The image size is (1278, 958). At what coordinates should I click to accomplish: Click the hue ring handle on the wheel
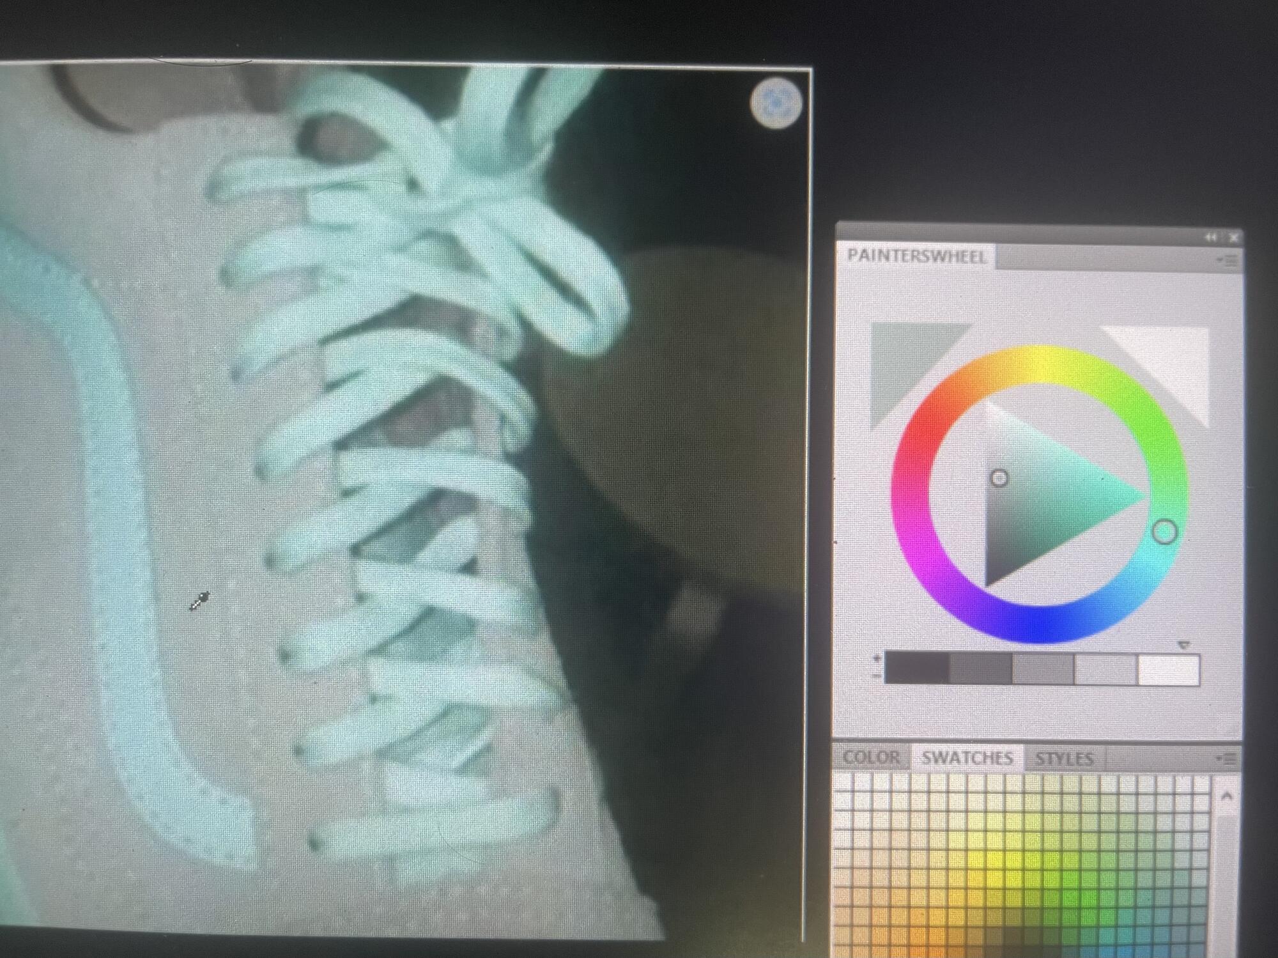pos(1164,532)
